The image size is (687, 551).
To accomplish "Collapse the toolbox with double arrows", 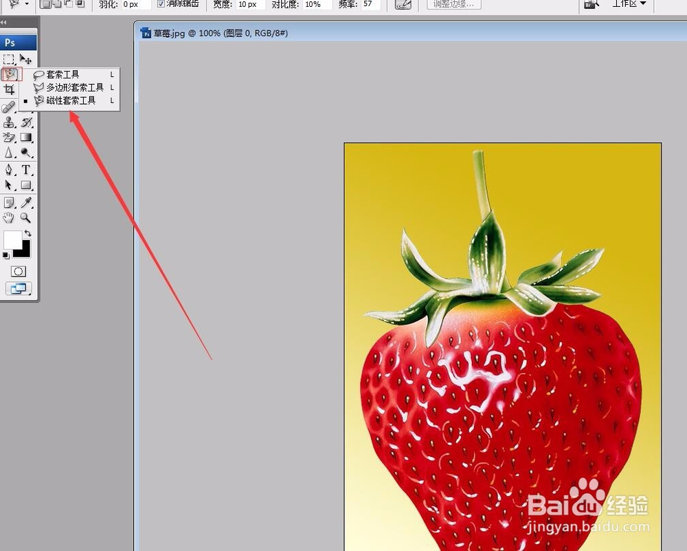I will pyautogui.click(x=3, y=22).
